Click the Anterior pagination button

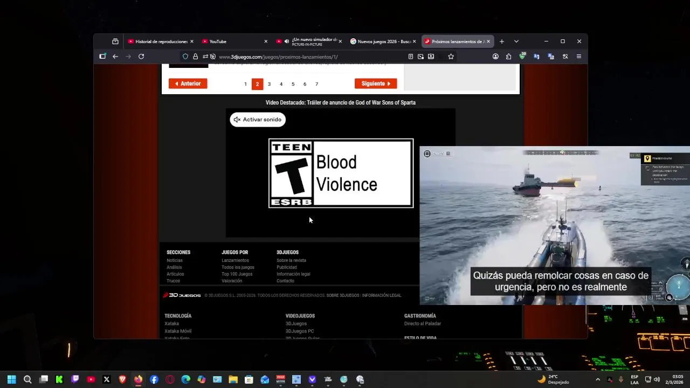188,84
